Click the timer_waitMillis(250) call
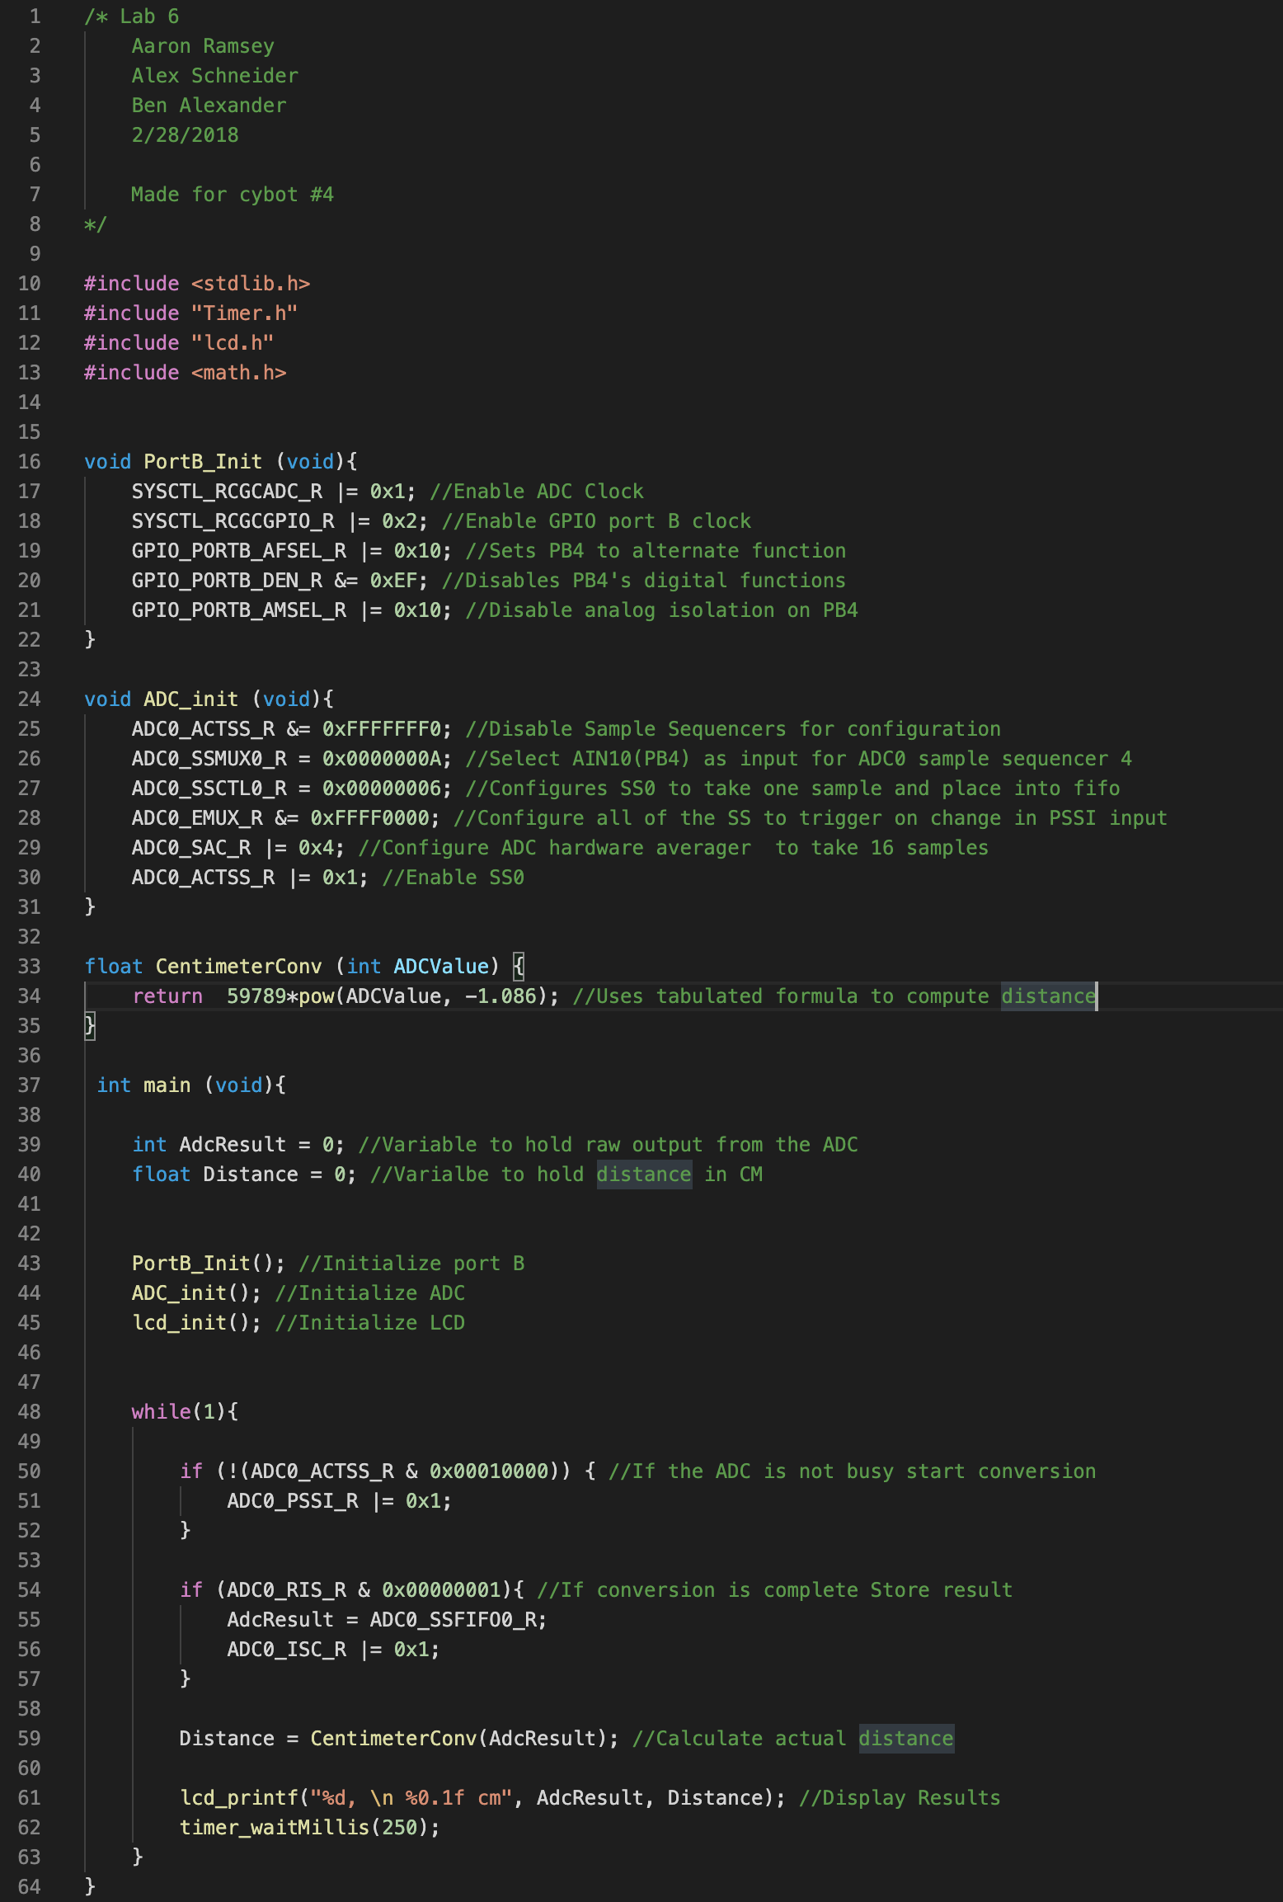1283x1902 pixels. 310,1828
